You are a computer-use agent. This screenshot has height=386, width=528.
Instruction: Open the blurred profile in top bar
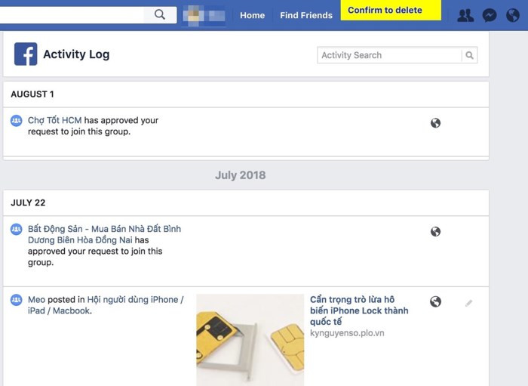point(204,16)
